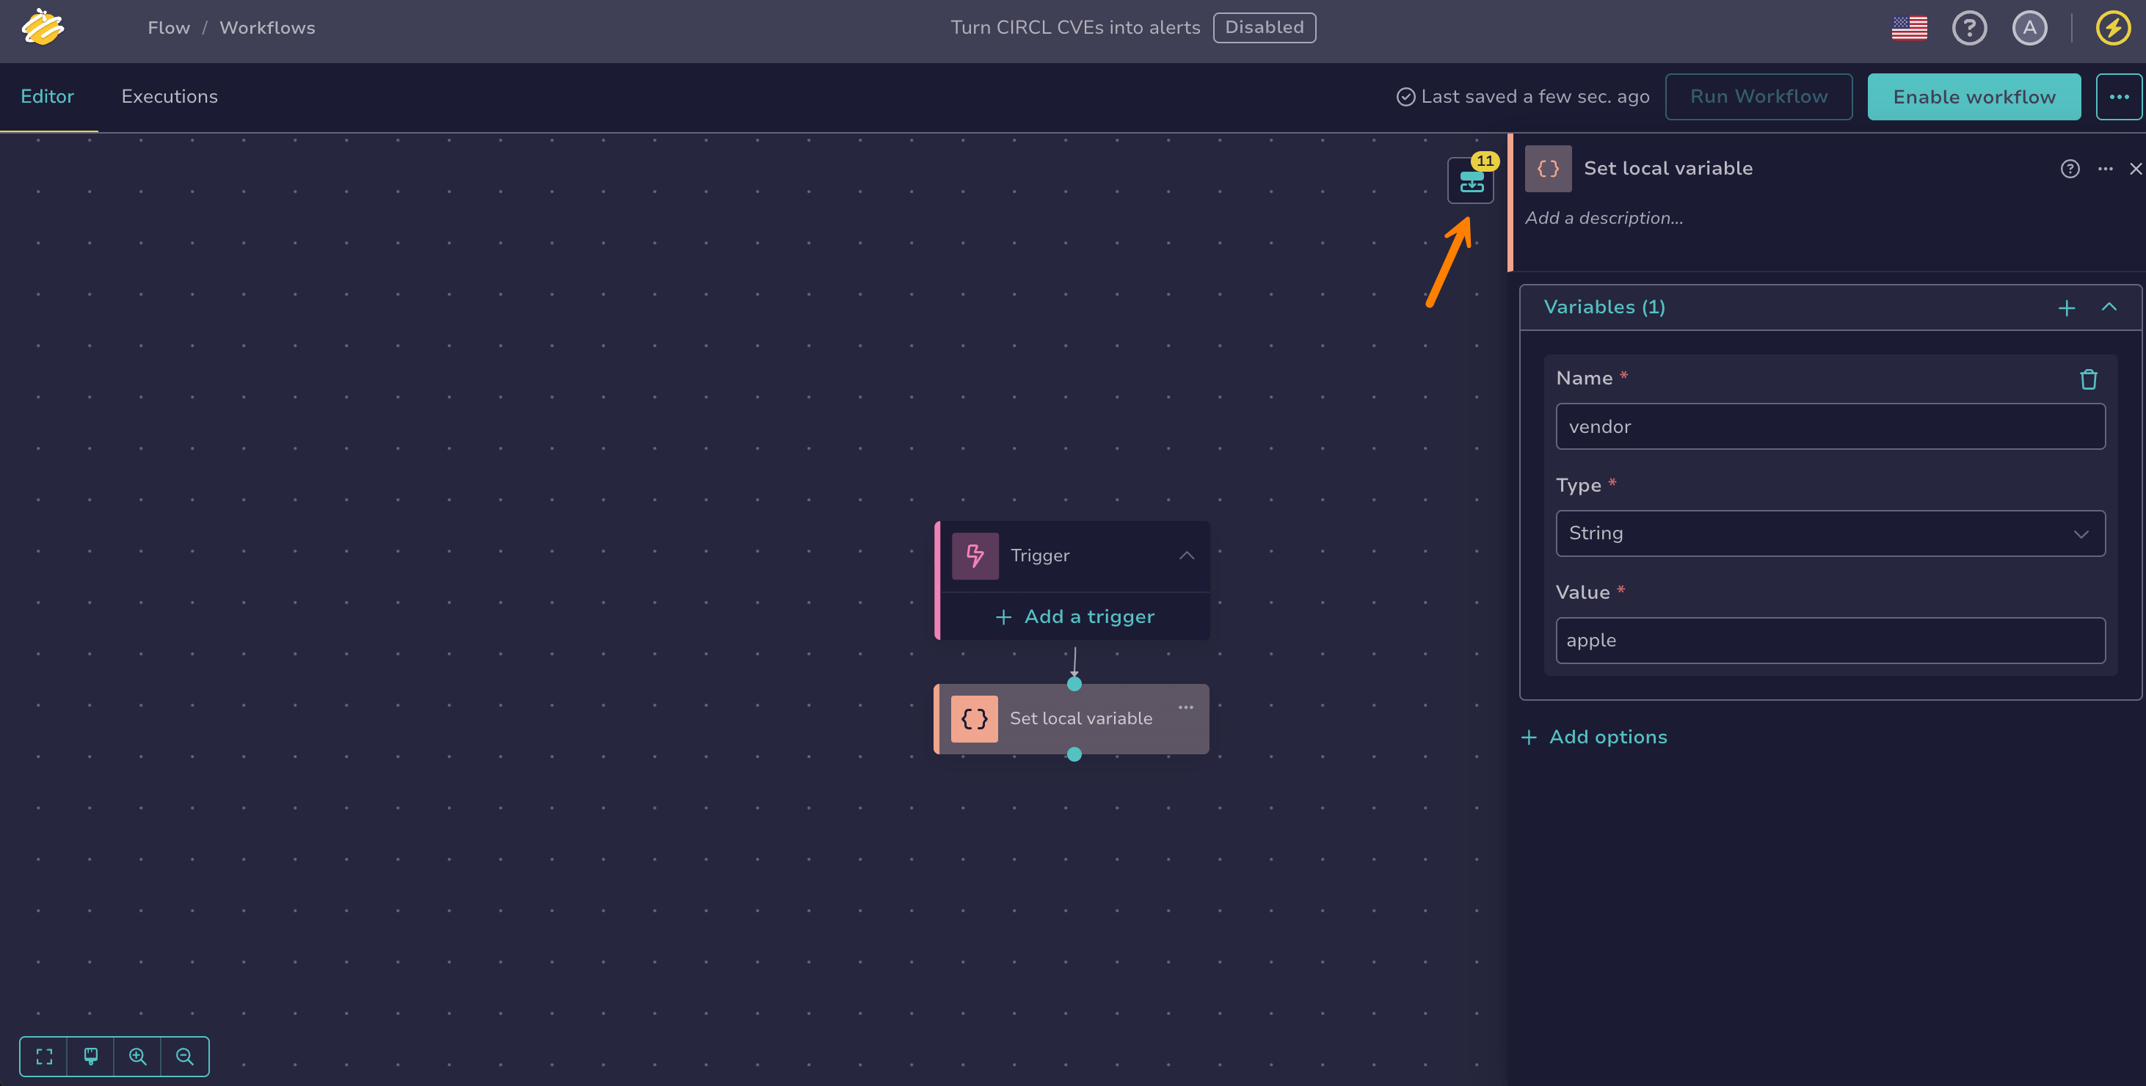Screen dimensions: 2146x1086
Task: Open the notifications inbox with 11 badge
Action: 1470,181
